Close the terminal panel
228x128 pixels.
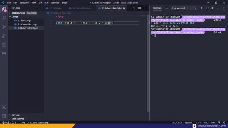click(x=223, y=8)
